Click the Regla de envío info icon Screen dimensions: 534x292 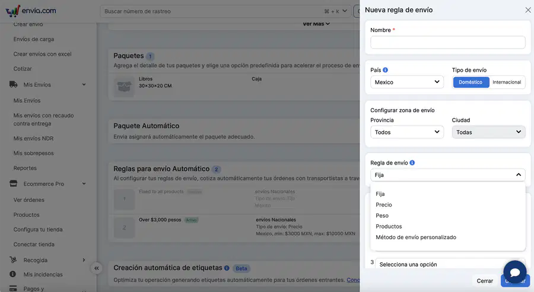coord(412,163)
